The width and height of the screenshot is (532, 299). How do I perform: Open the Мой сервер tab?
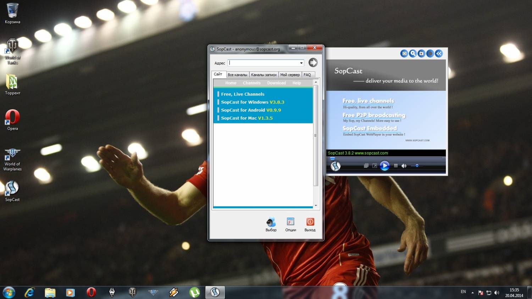tap(290, 75)
